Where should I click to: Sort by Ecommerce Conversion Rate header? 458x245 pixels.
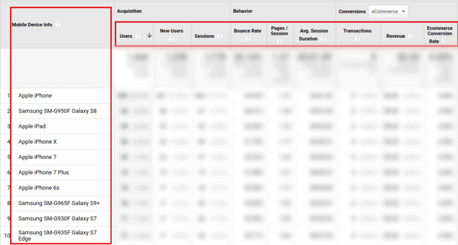click(439, 35)
